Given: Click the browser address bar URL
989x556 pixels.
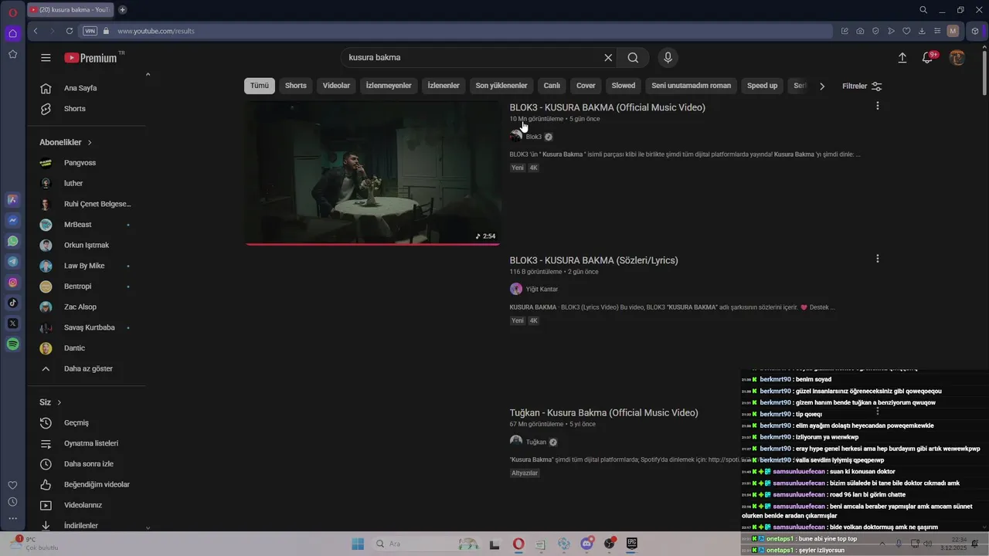Looking at the screenshot, I should click(155, 31).
